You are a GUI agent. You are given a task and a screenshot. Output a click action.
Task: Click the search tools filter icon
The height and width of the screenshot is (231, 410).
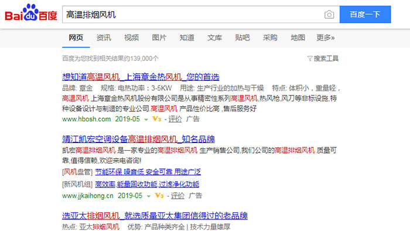[310, 59]
